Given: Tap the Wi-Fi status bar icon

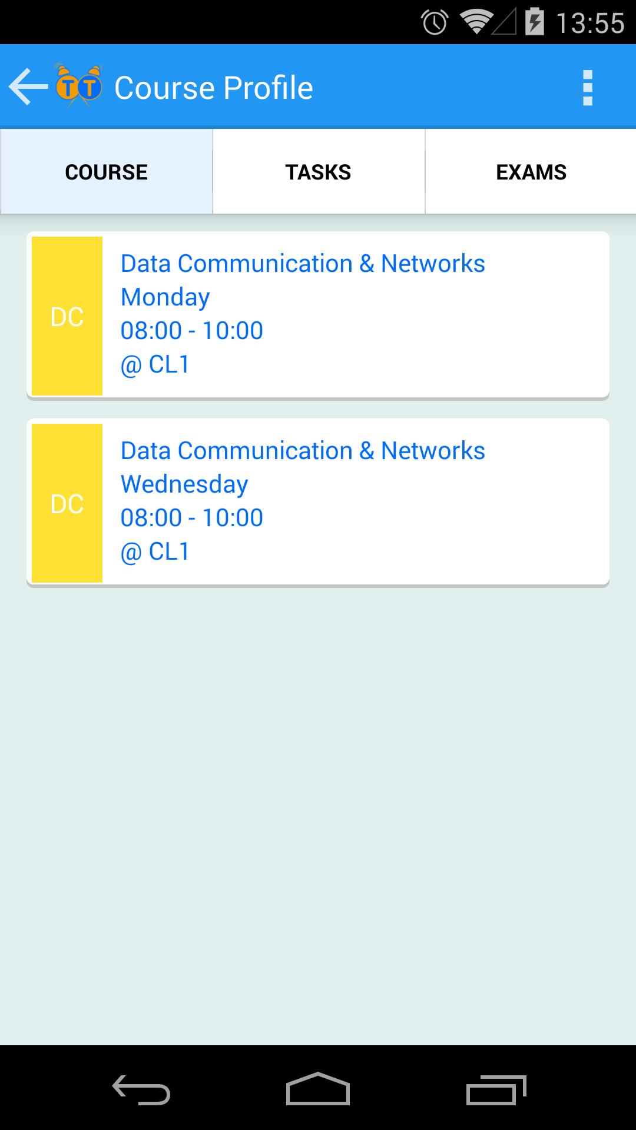Looking at the screenshot, I should pyautogui.click(x=476, y=22).
